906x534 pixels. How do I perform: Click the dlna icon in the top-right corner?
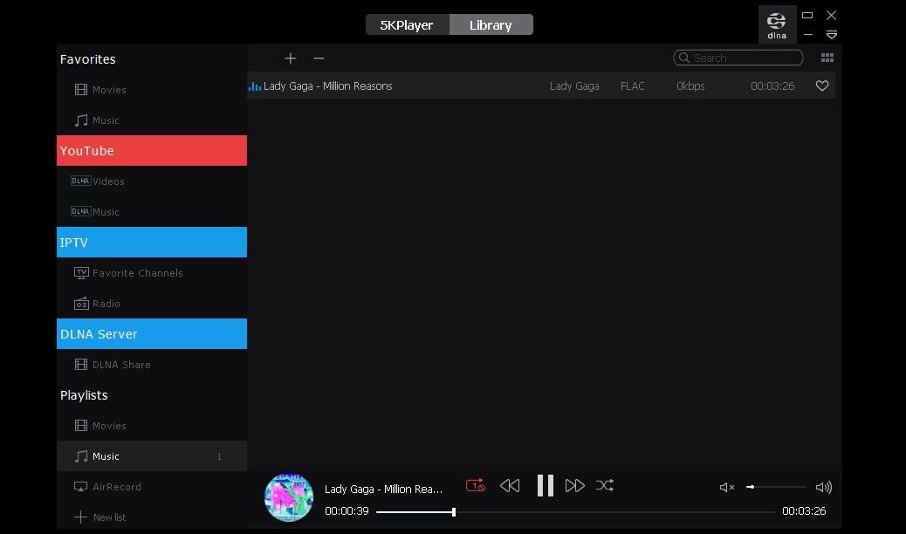[x=776, y=24]
